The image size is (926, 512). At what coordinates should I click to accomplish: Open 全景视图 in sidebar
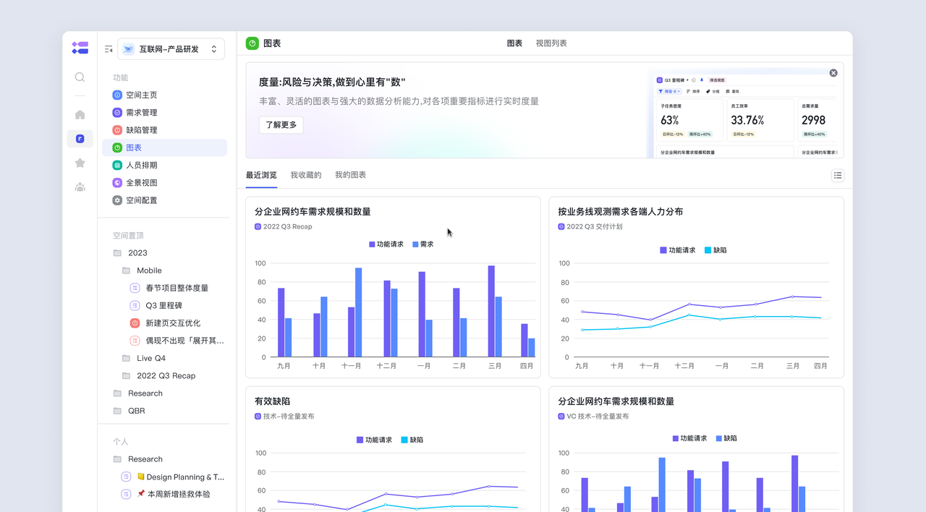(164, 183)
